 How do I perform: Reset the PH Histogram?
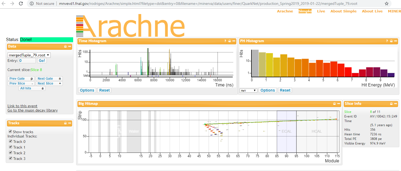(285, 90)
